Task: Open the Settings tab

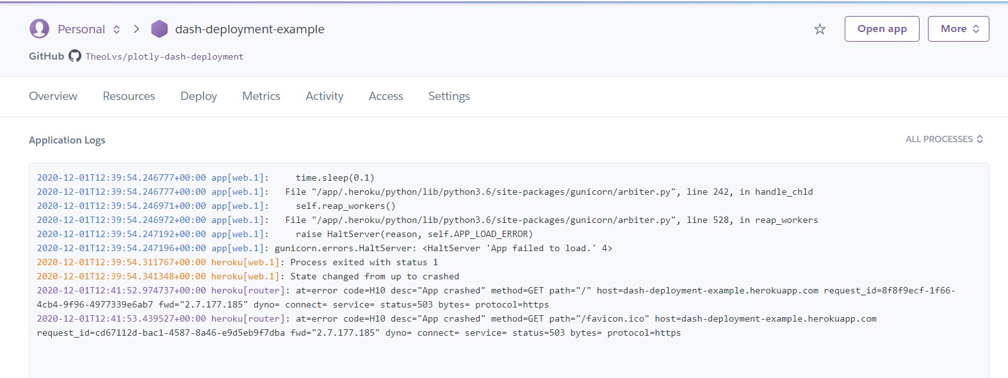Action: click(449, 96)
